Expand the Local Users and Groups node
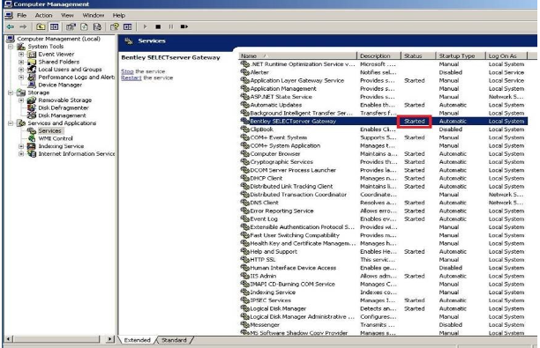The height and width of the screenshot is (348, 540). point(21,70)
